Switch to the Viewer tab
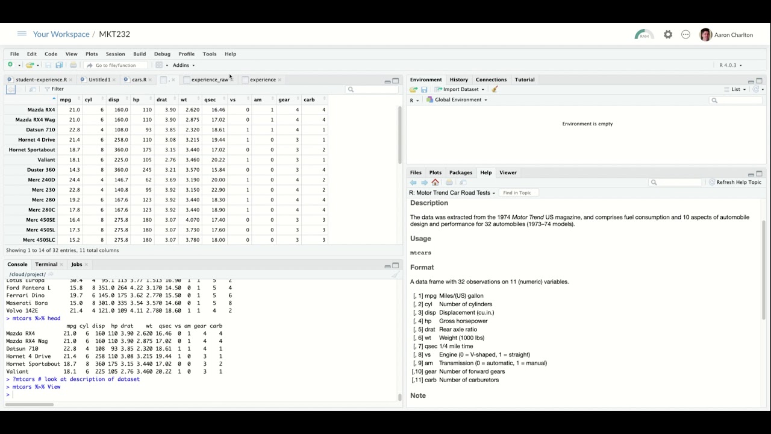Viewport: 771px width, 434px height. point(508,173)
